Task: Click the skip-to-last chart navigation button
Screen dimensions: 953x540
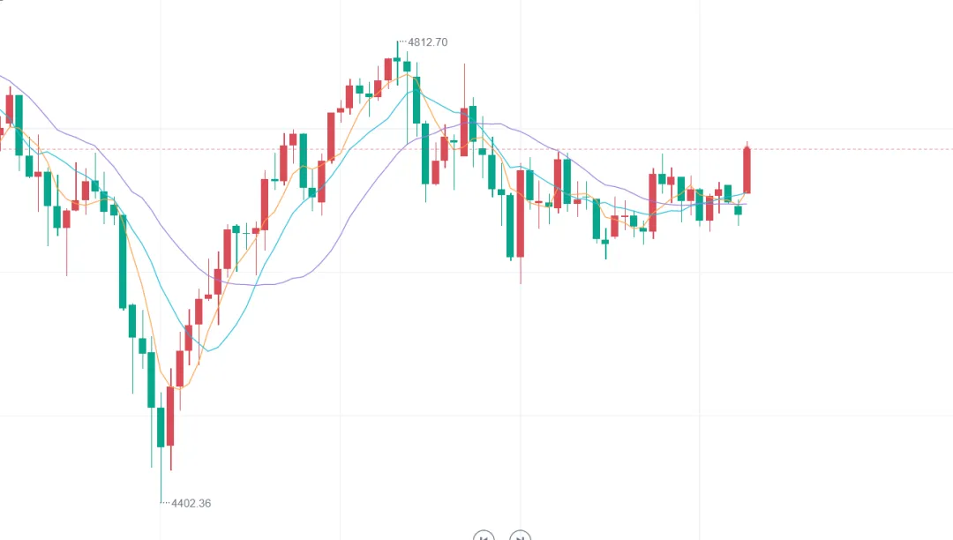Action: click(x=521, y=536)
